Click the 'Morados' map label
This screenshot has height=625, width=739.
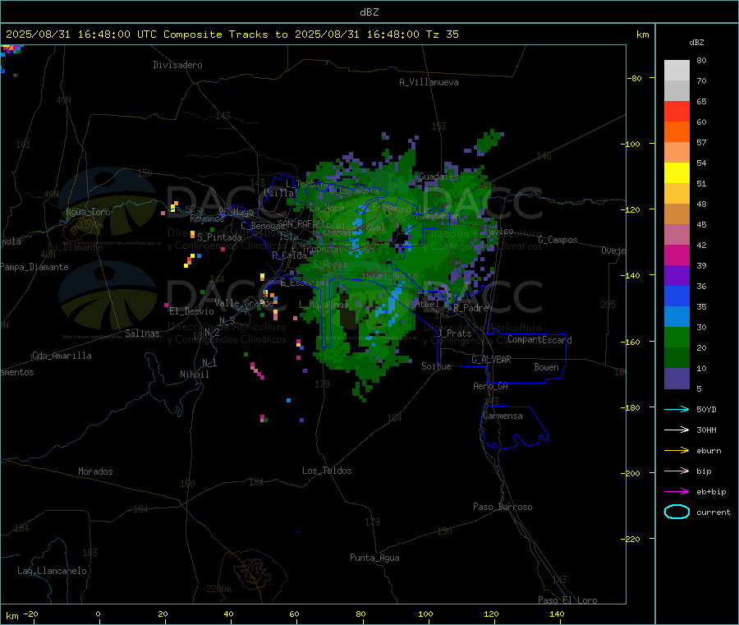click(95, 471)
